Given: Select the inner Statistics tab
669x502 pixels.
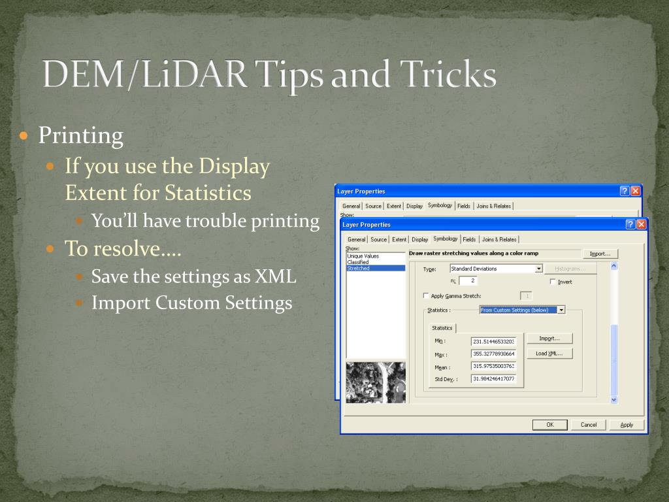Looking at the screenshot, I should point(442,328).
